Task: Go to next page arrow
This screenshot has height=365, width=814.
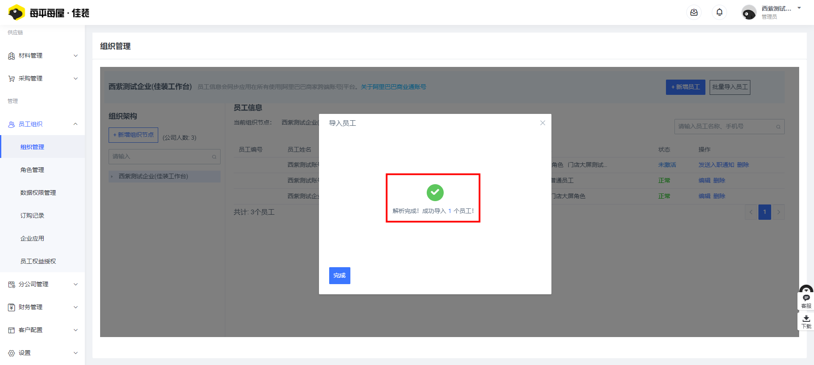Action: click(778, 212)
